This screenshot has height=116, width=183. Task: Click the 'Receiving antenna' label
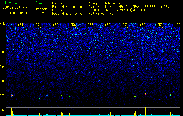click(67, 14)
